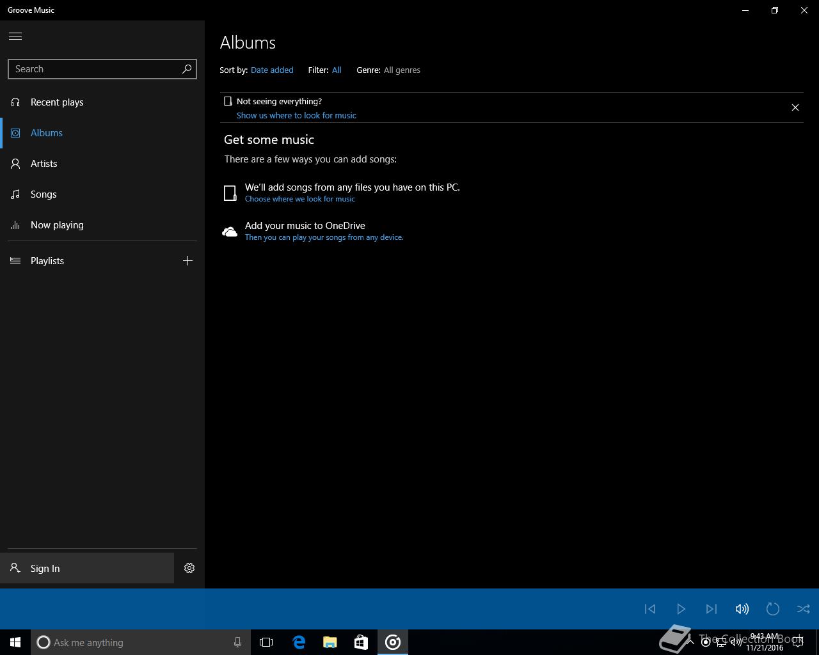Viewport: 819px width, 655px height.
Task: Open Playlists section
Action: pos(86,261)
